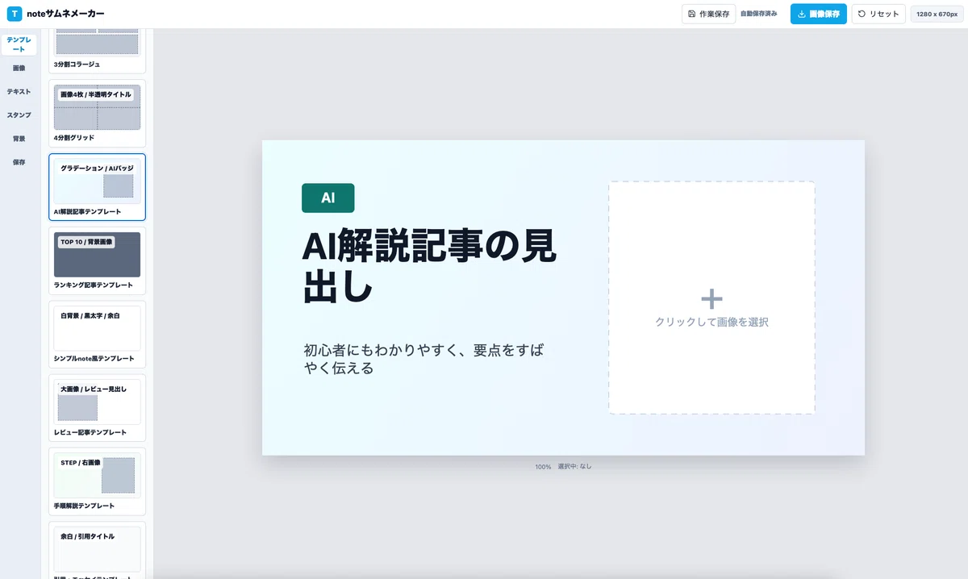Screen dimensions: 968x579
Task: Switch to the 画像 sidebar tab
Action: (20, 69)
